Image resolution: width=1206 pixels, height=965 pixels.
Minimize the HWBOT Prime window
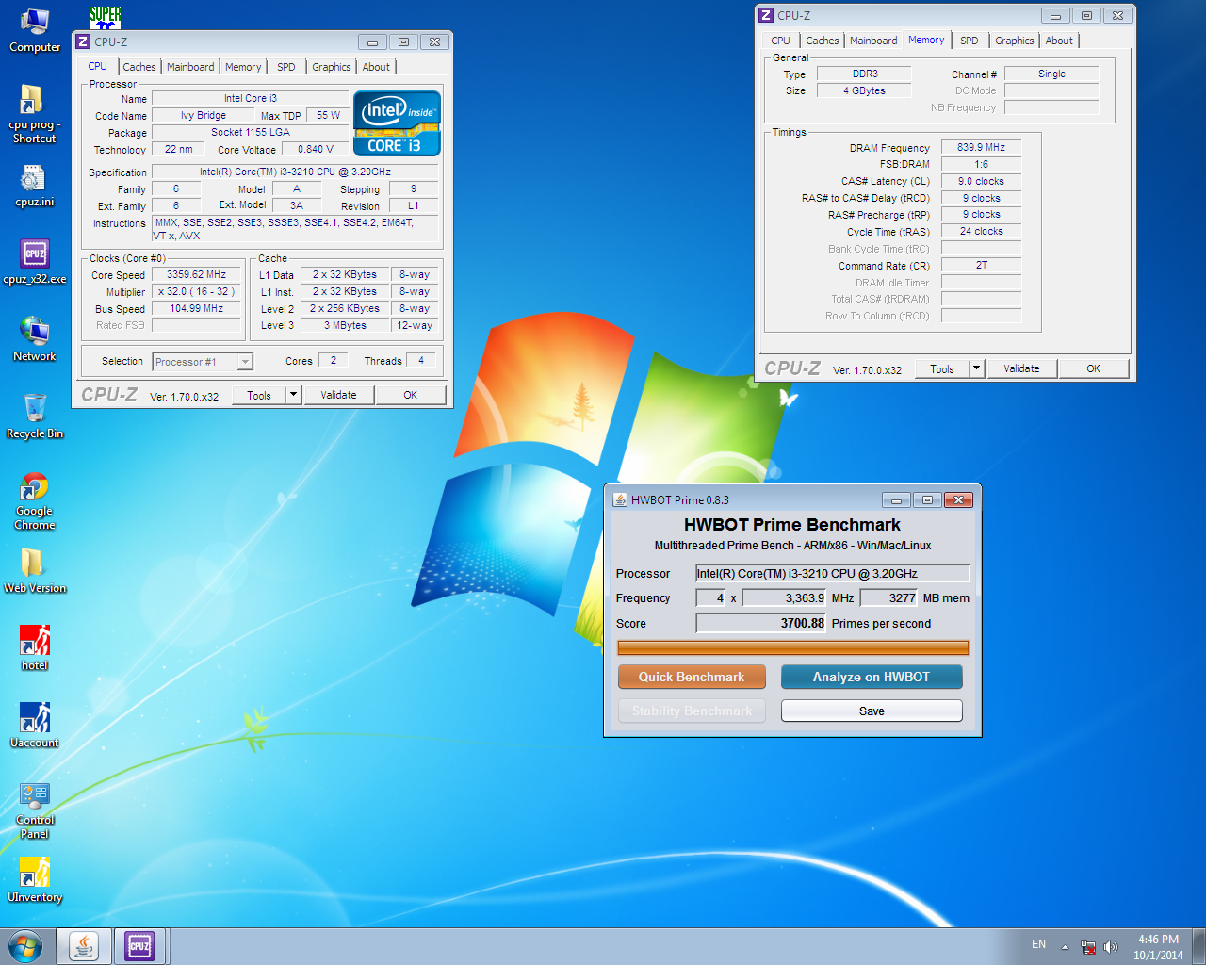896,500
